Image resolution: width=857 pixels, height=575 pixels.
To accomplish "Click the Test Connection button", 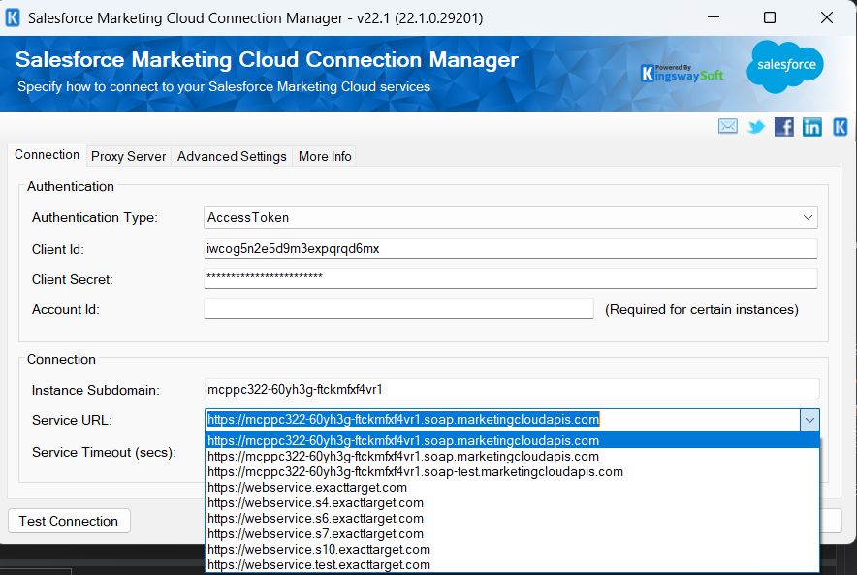I will (x=69, y=521).
